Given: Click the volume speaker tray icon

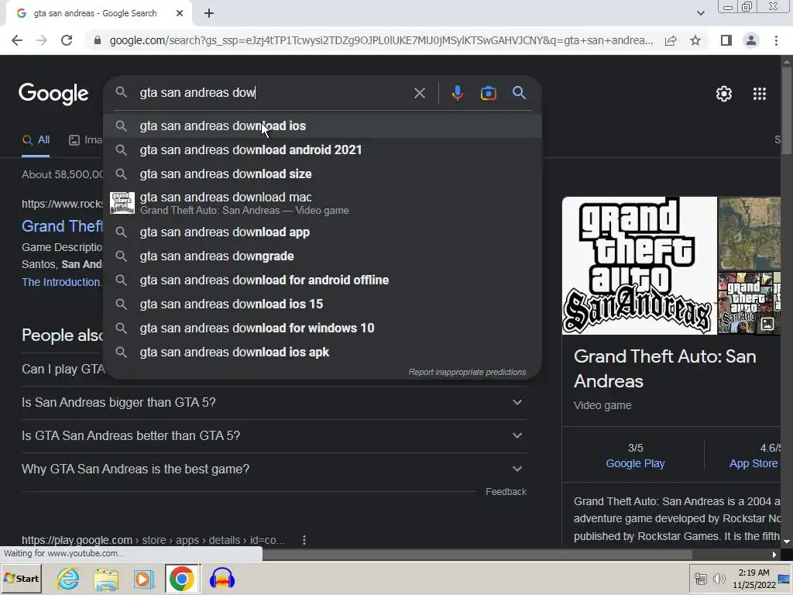Looking at the screenshot, I should tap(719, 579).
